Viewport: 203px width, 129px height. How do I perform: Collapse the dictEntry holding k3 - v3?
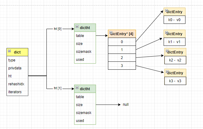tap(166, 72)
